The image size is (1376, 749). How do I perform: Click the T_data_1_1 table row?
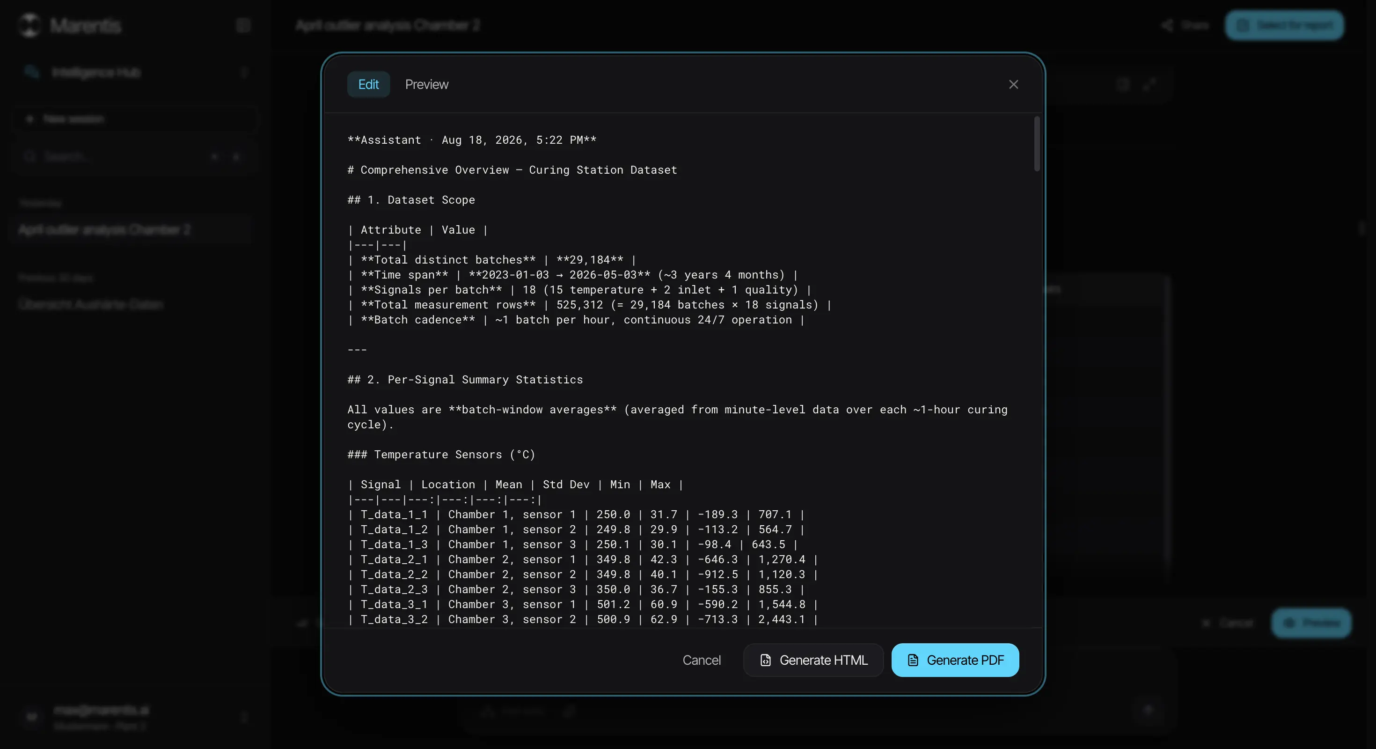576,514
